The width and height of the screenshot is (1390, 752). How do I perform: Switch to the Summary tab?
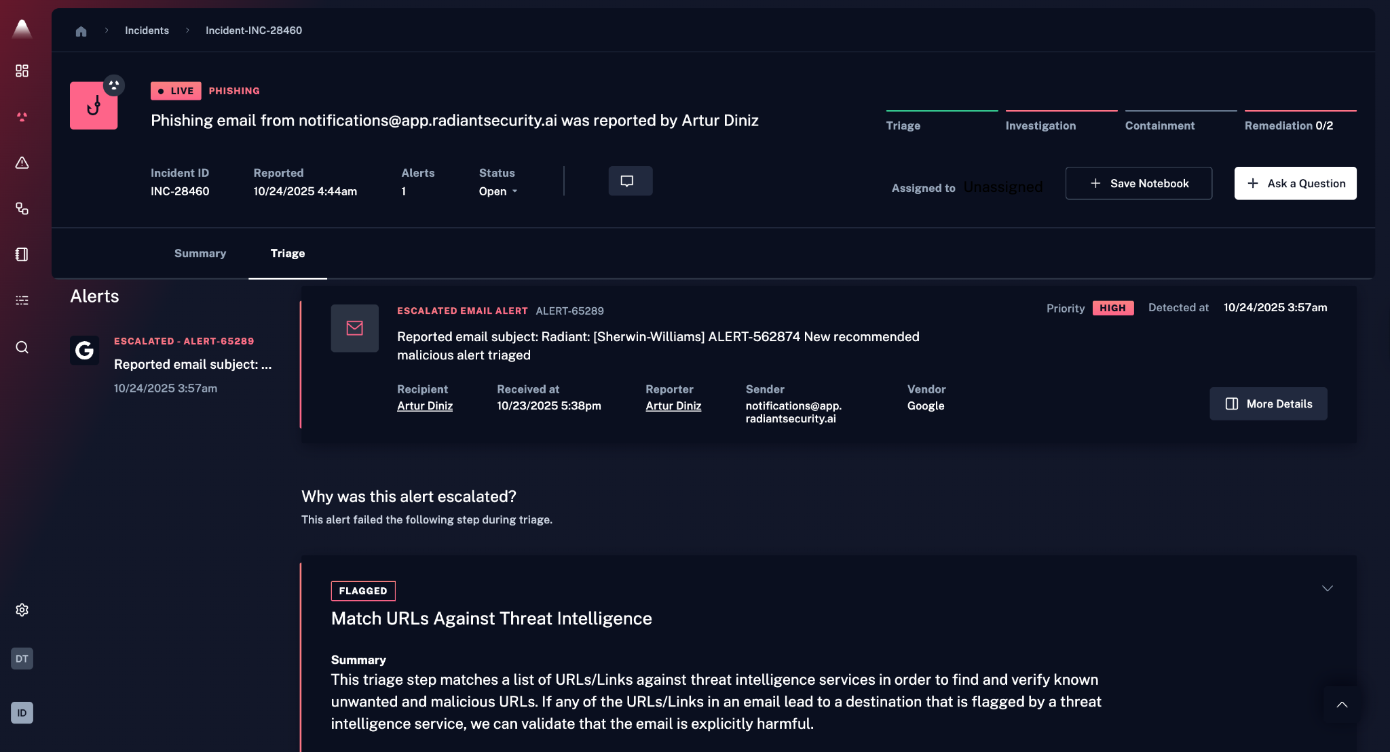[x=200, y=253]
